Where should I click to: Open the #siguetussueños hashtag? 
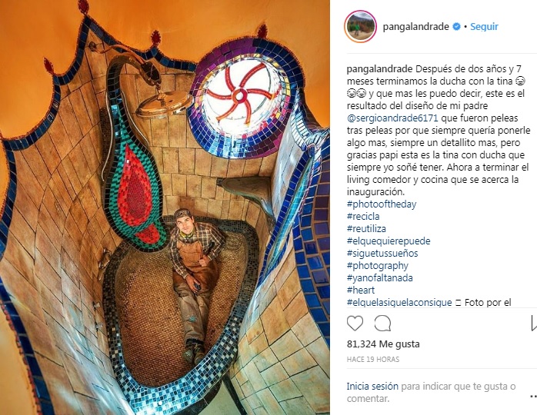382,254
